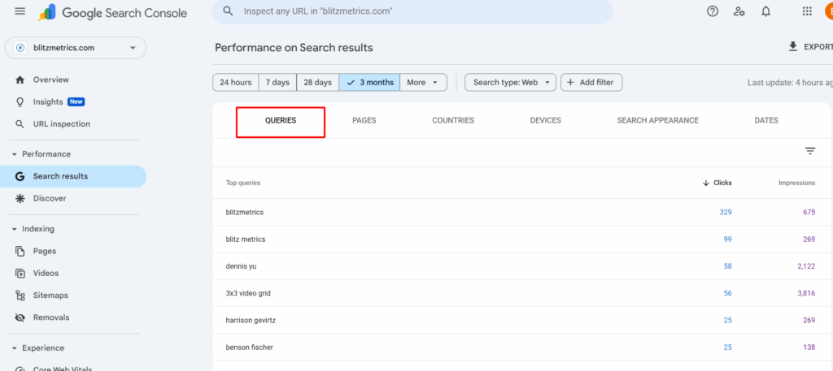833x371 pixels.
Task: Open Sitemaps label in the sidebar
Action: 50,296
